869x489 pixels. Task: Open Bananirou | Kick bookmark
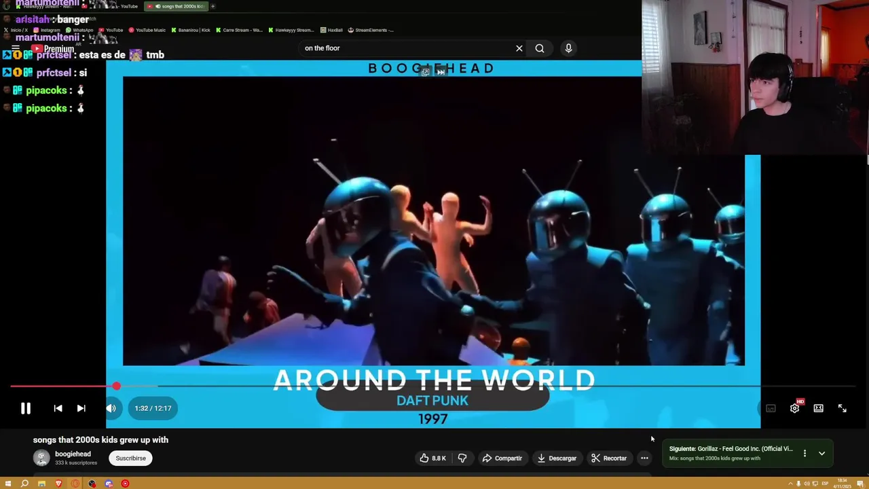(x=191, y=30)
